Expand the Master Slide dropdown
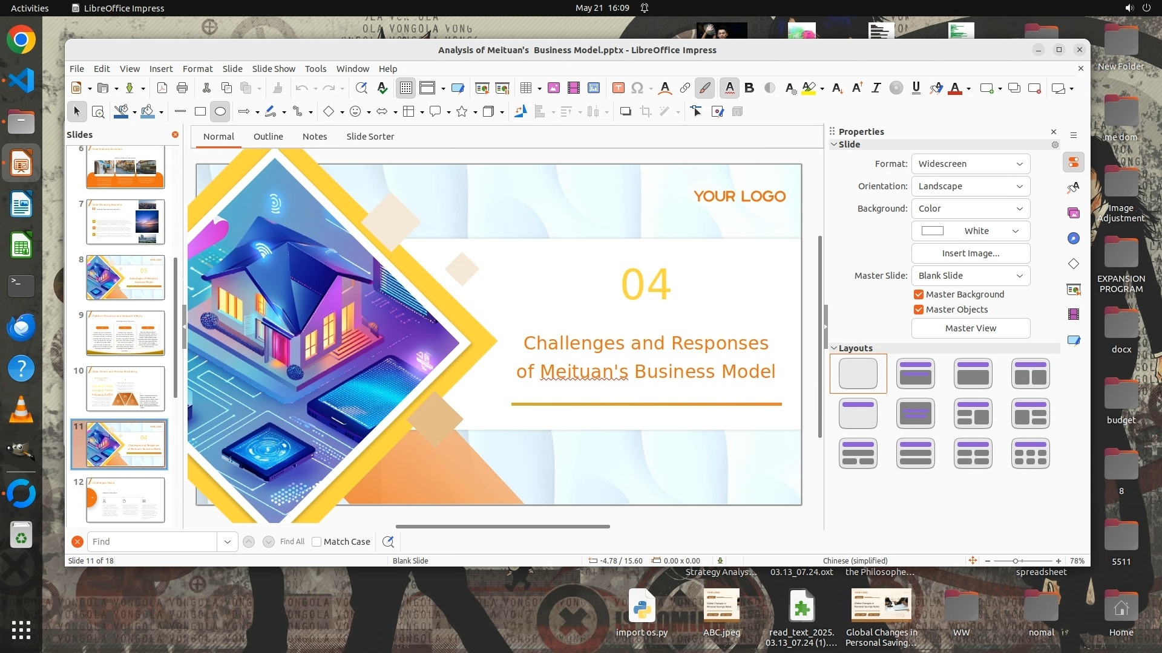The width and height of the screenshot is (1162, 653). coord(970,276)
